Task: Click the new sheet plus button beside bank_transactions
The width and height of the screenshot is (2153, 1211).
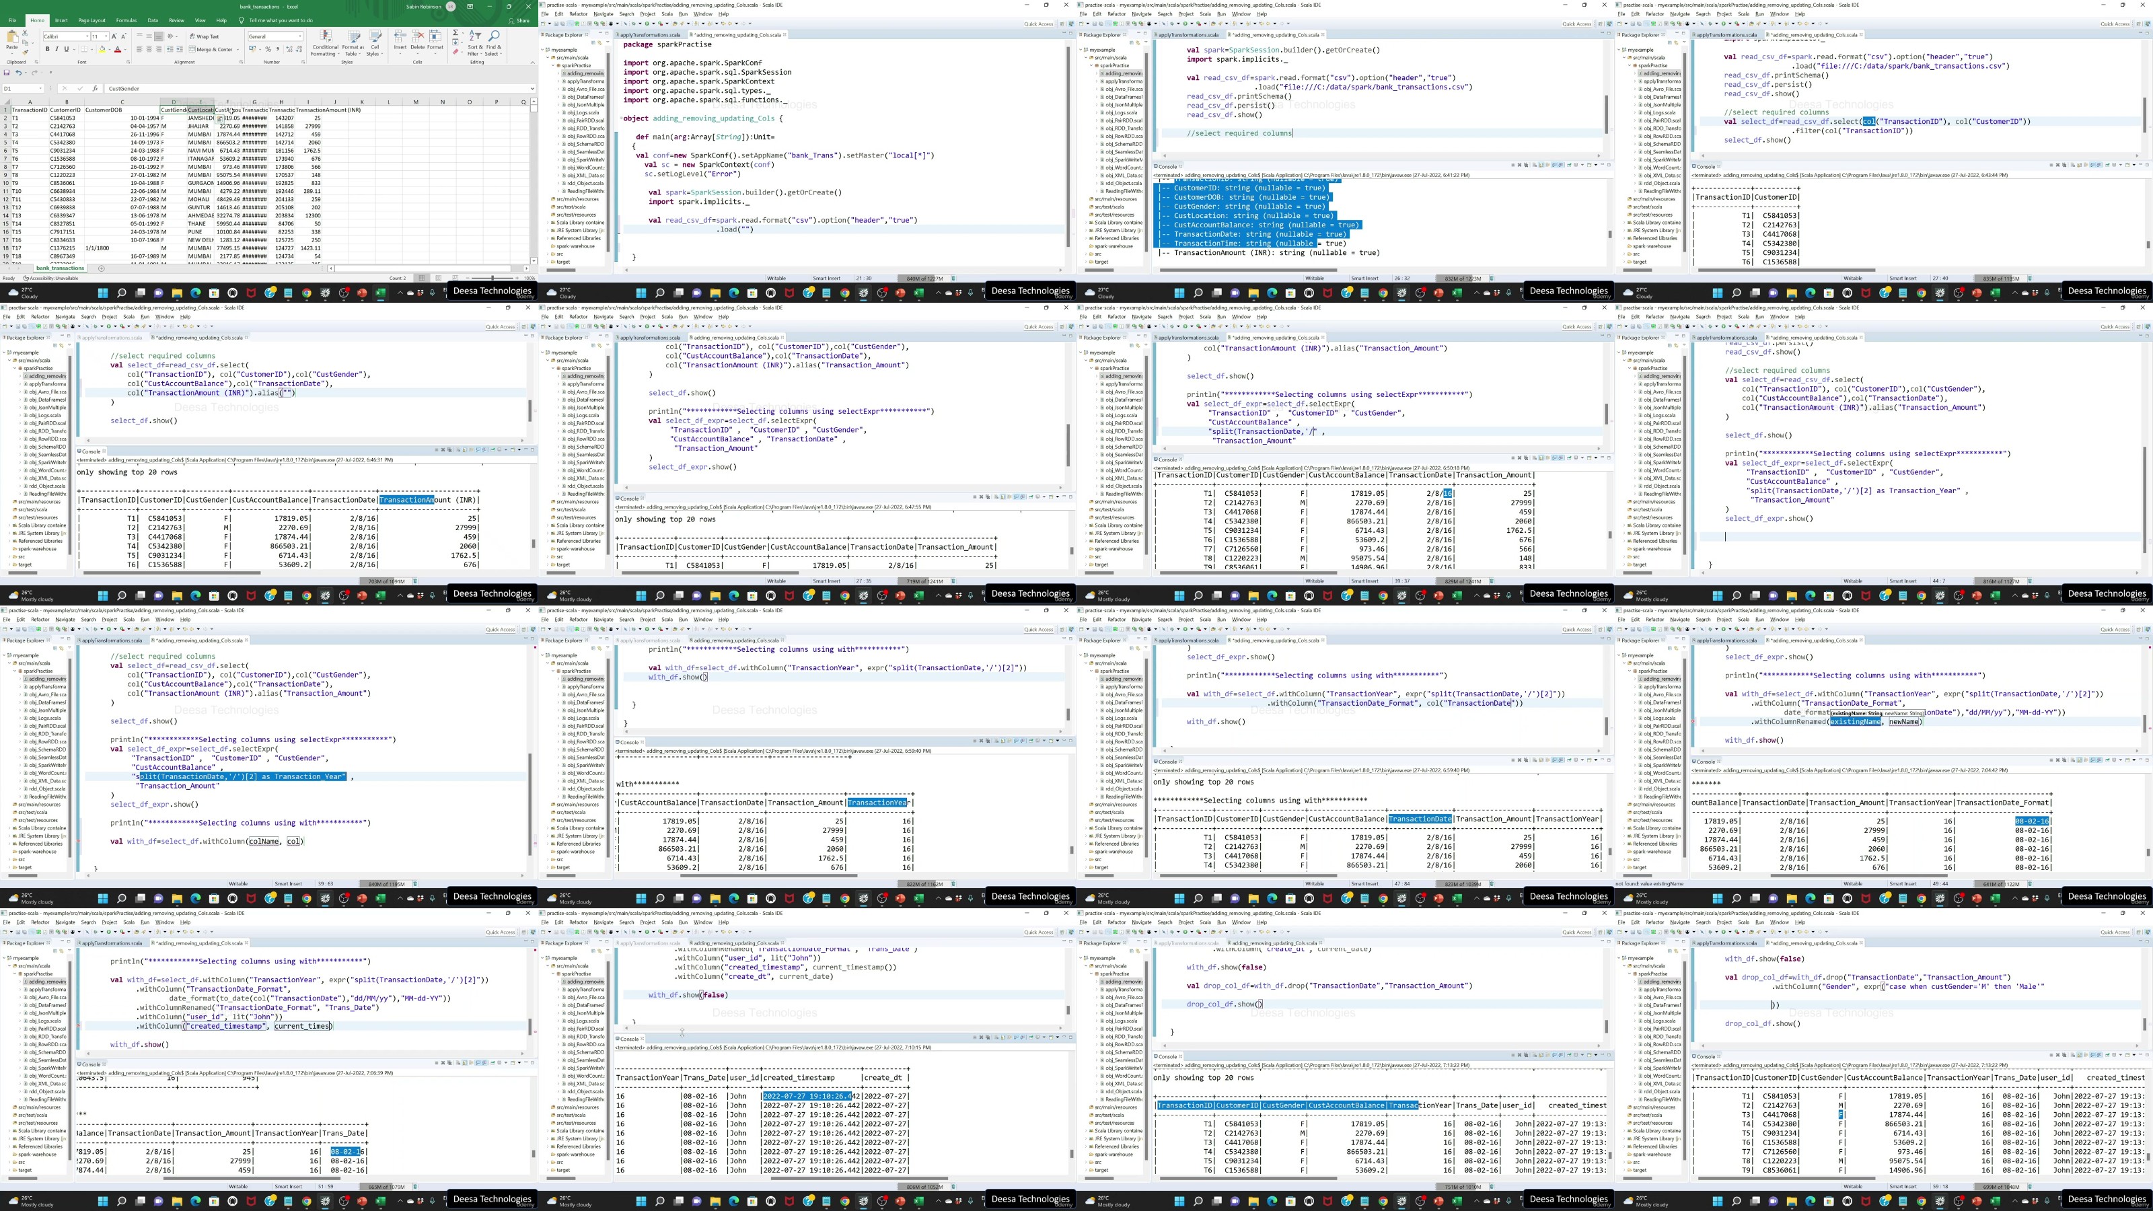Action: click(x=101, y=268)
